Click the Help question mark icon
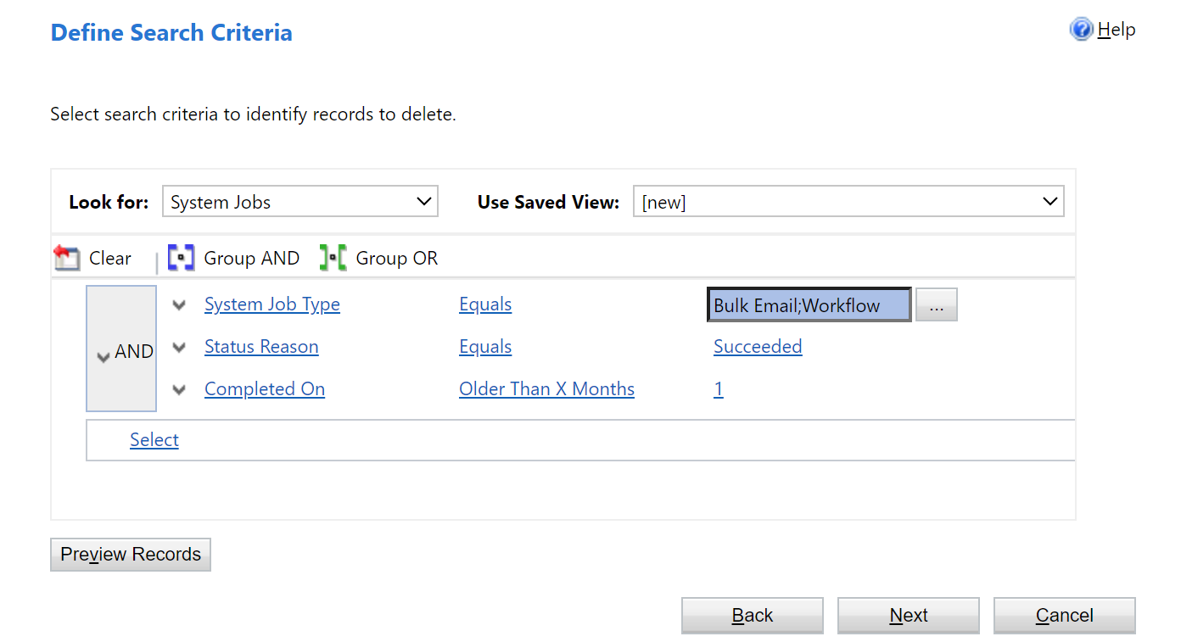This screenshot has height=642, width=1181. point(1081,30)
